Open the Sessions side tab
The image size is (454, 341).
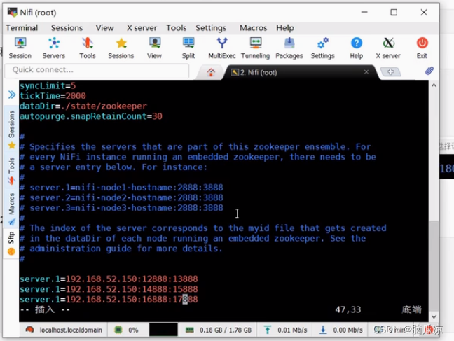pos(11,129)
